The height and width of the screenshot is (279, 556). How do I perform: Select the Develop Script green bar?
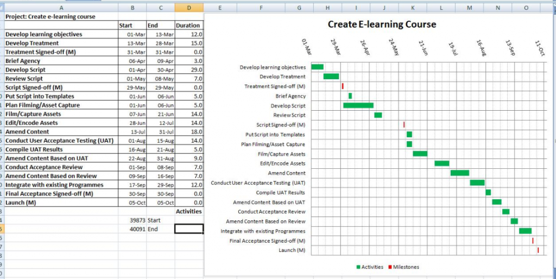coord(358,105)
